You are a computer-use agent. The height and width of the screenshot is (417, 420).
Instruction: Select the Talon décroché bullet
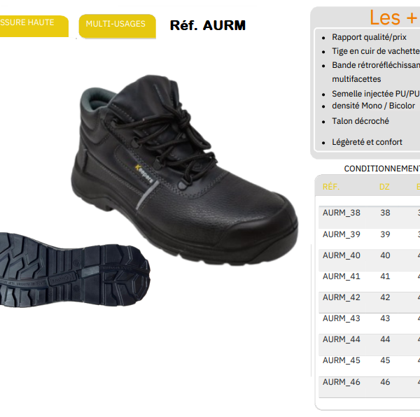360,121
